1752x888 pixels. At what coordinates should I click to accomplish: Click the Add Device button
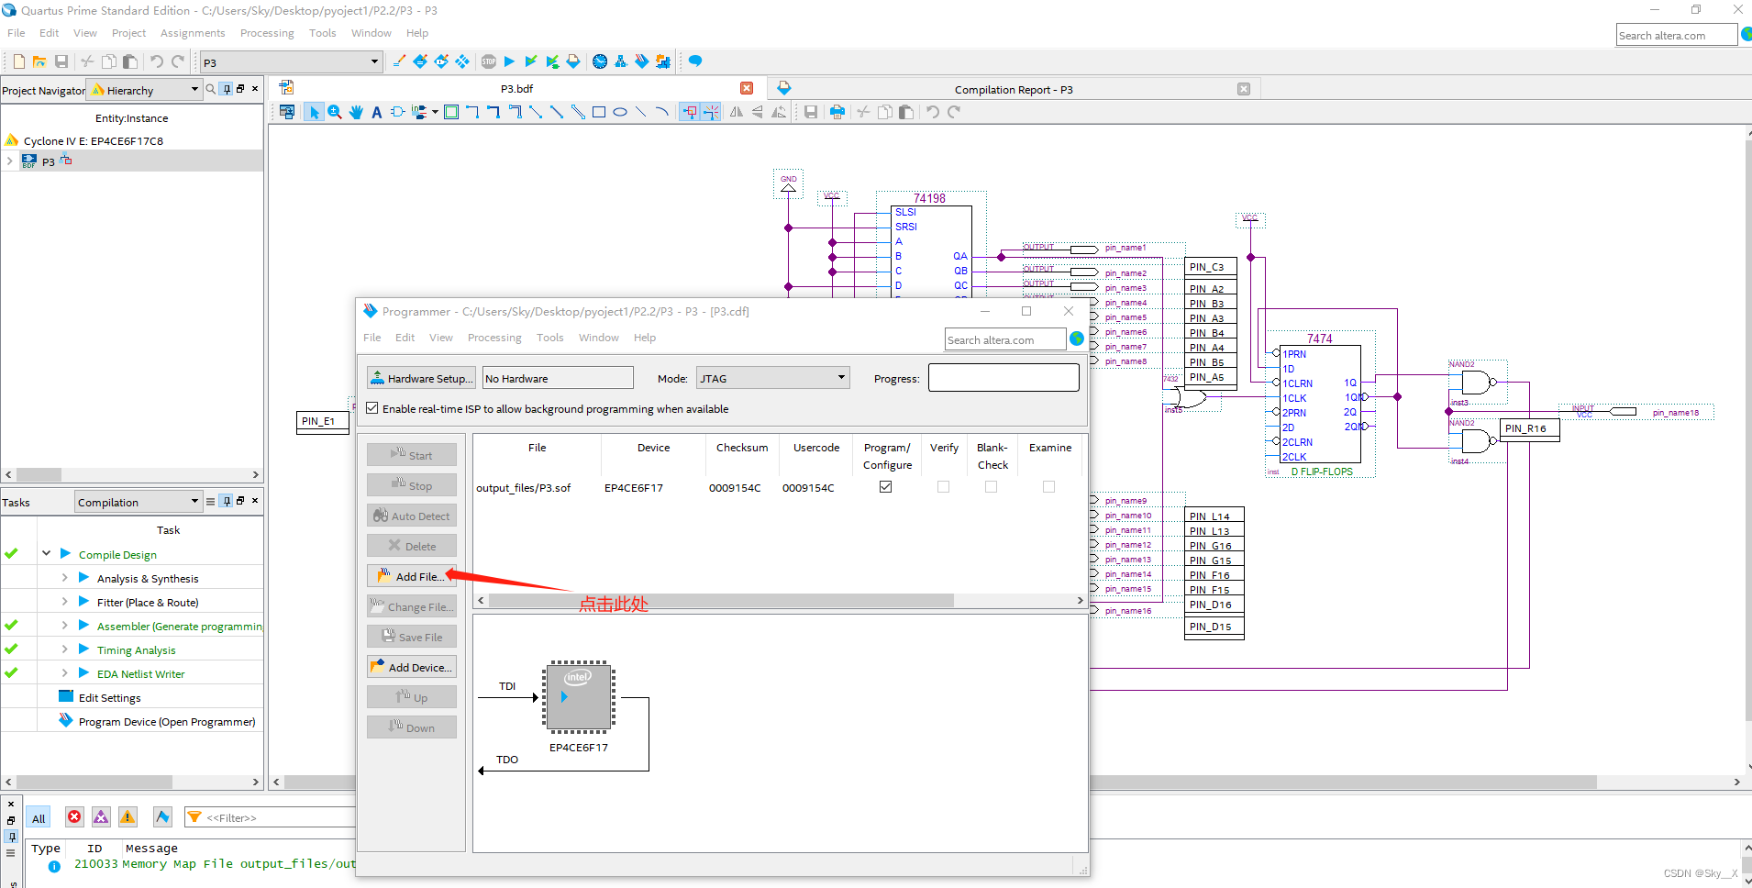pyautogui.click(x=411, y=666)
